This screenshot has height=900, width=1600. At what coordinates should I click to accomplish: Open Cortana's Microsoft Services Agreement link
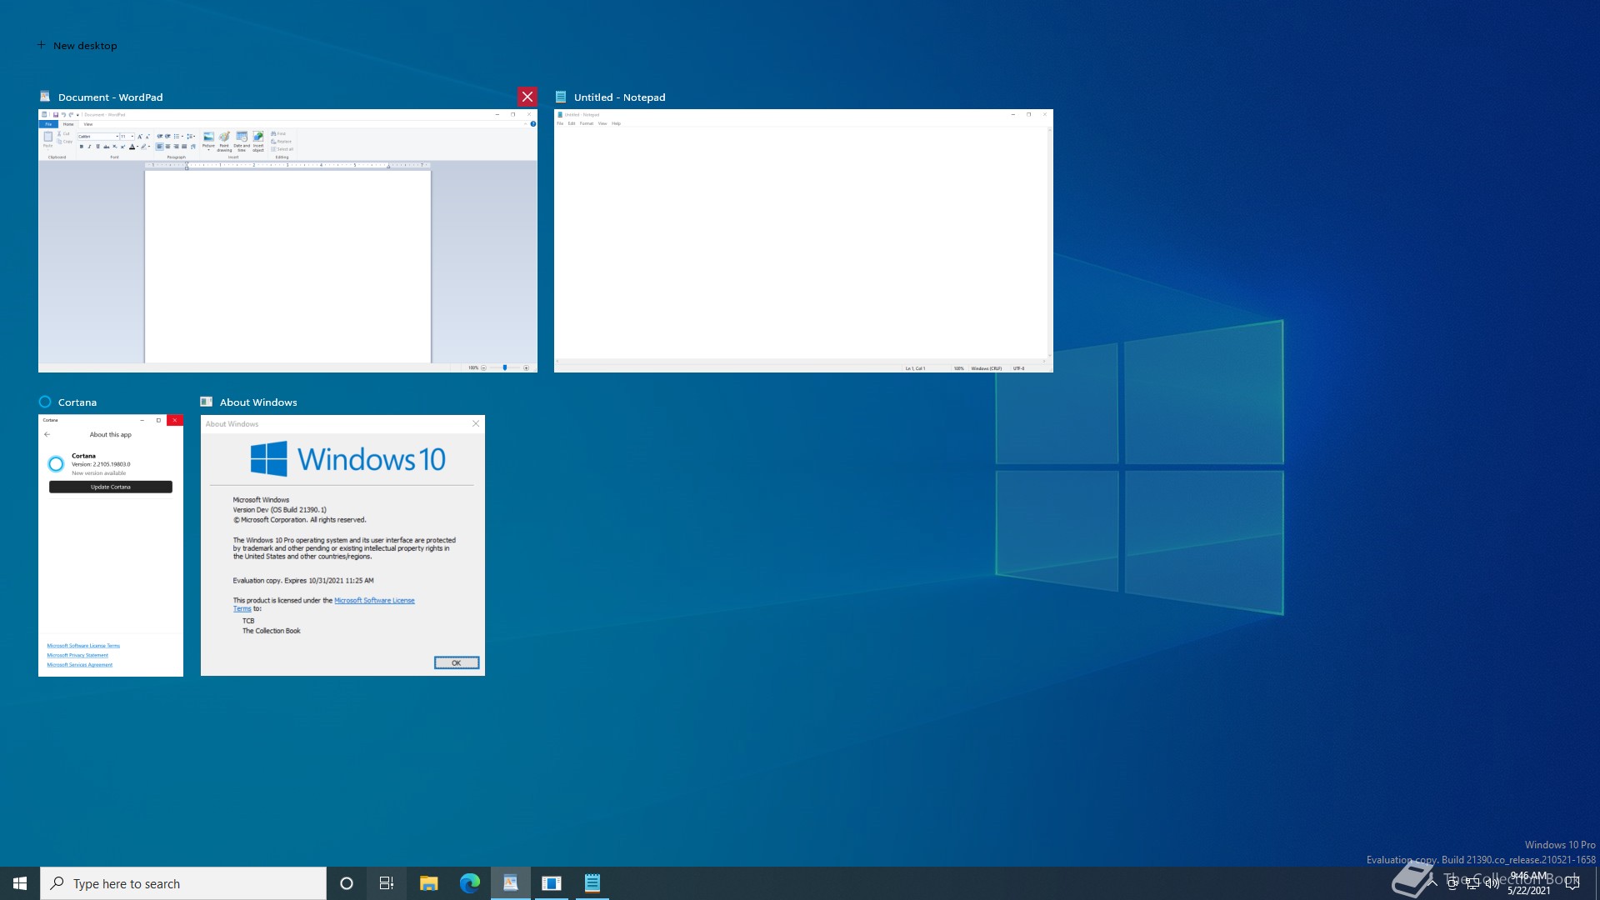80,665
